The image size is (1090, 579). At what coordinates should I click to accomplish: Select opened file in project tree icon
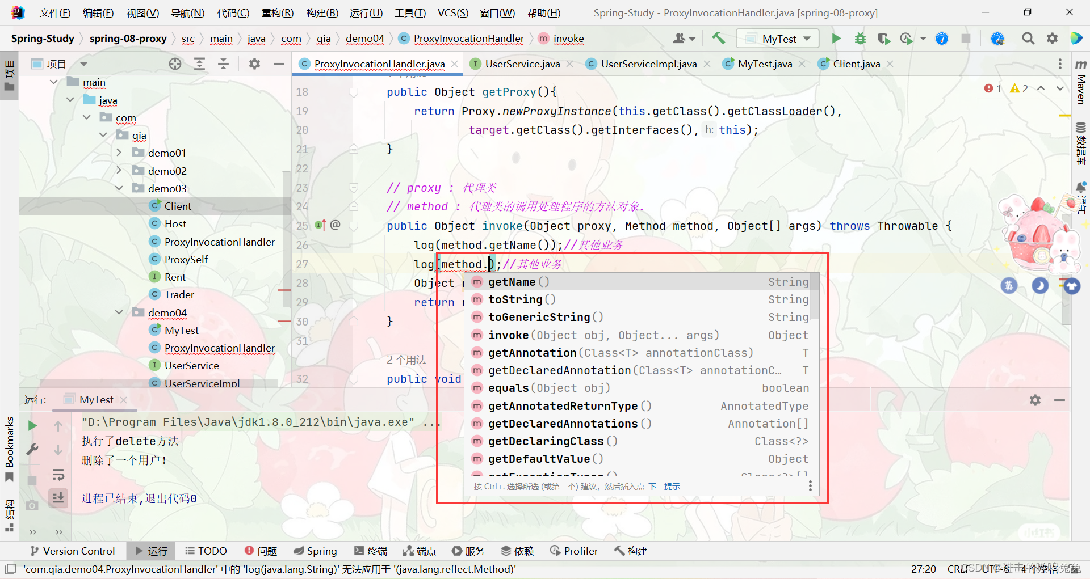pos(175,64)
